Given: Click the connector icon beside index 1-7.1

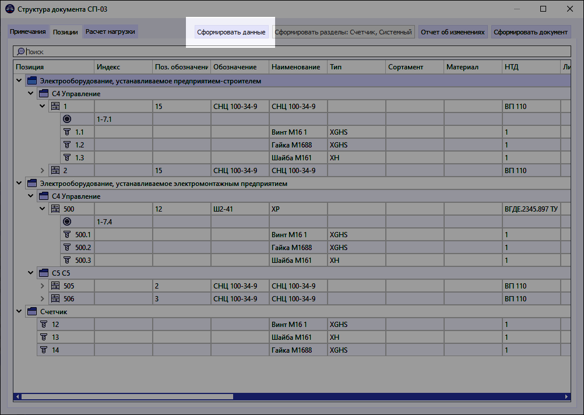Looking at the screenshot, I should coord(68,119).
